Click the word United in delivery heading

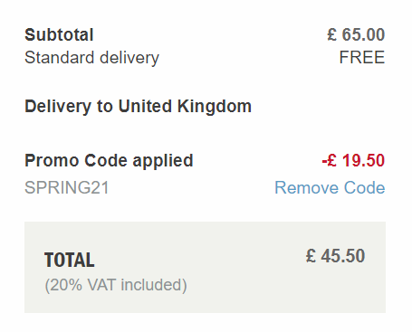tap(145, 106)
